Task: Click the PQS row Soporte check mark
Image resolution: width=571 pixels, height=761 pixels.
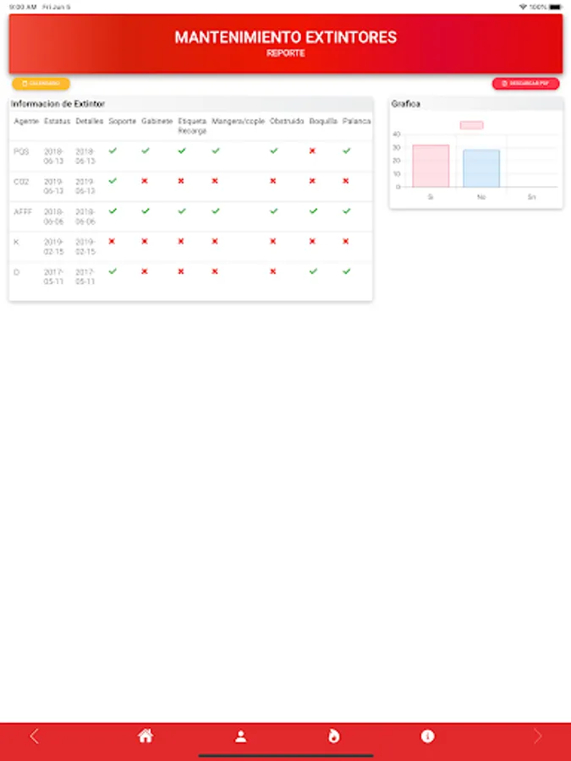Action: (113, 151)
